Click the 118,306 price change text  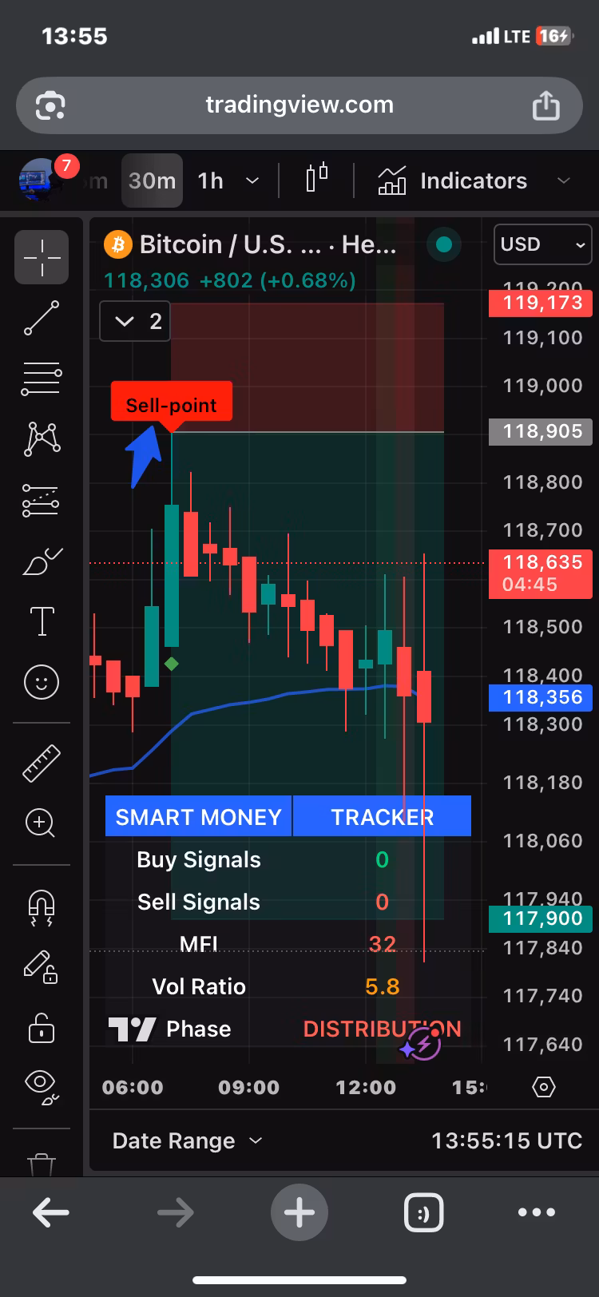230,281
